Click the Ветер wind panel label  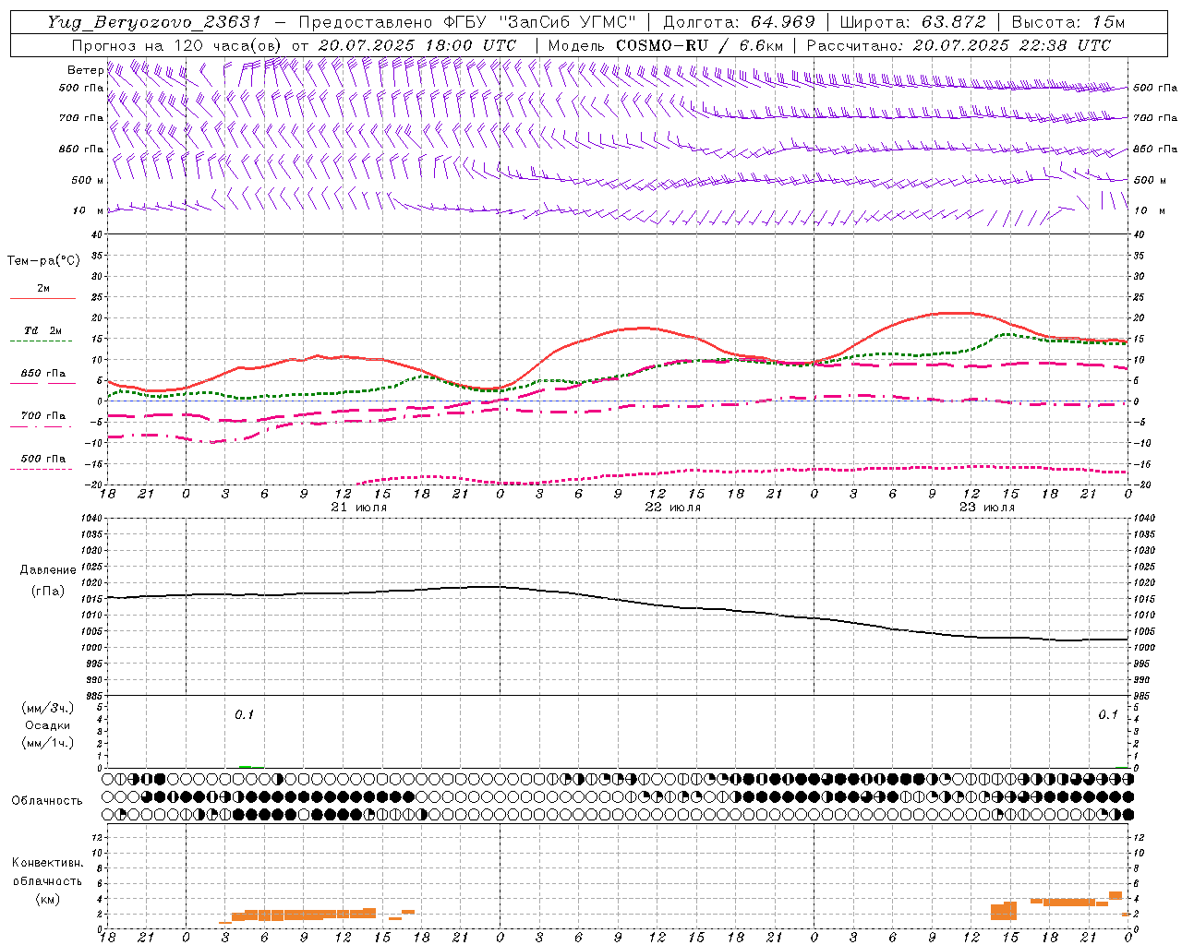[85, 70]
